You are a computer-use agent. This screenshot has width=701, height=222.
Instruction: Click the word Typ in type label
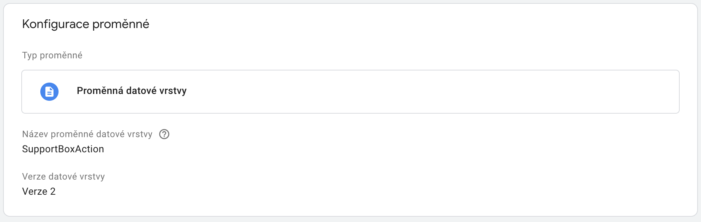coord(30,55)
